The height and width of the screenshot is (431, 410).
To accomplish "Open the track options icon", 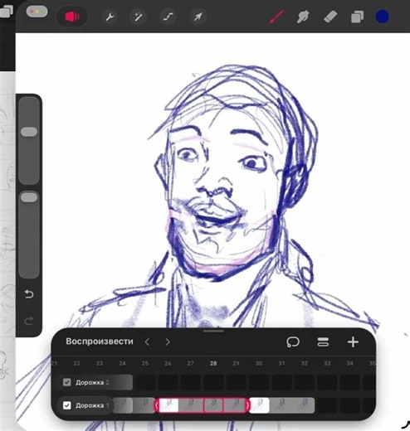I will click(323, 342).
